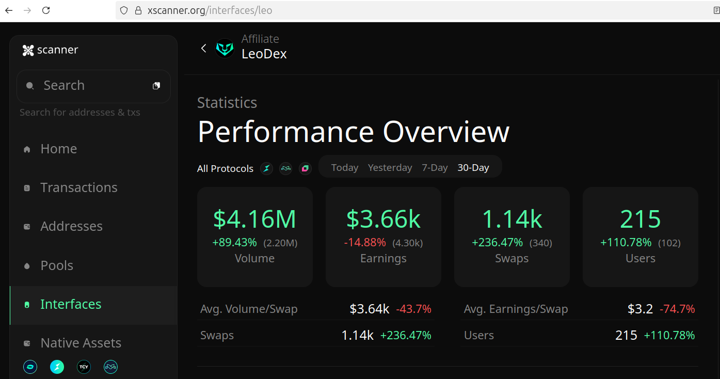Select the 7-Day time range
Screen dimensions: 720x379
tap(435, 168)
